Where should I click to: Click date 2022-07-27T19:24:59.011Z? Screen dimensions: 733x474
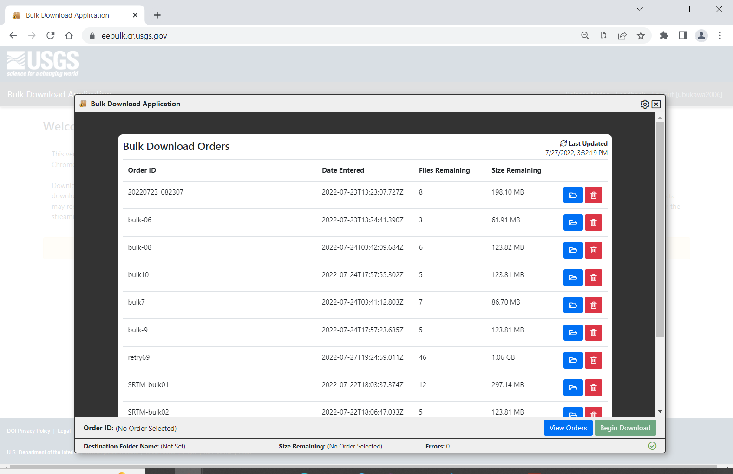click(x=362, y=357)
